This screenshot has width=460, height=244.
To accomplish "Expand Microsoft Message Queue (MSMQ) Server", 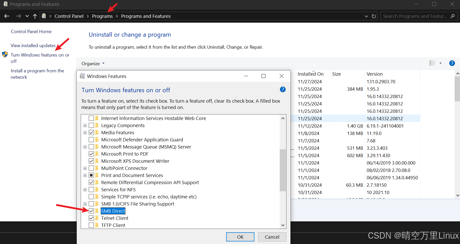I will [85, 147].
